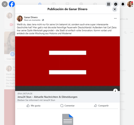Click the public audience globe icon

[x=43, y=20]
